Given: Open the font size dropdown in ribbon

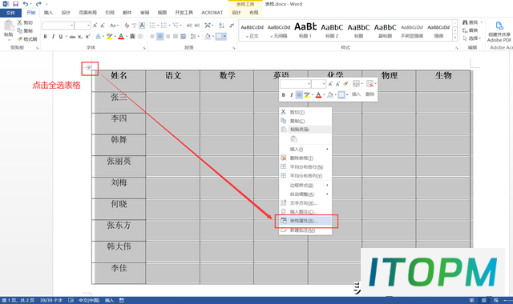Looking at the screenshot, I should click(x=88, y=26).
